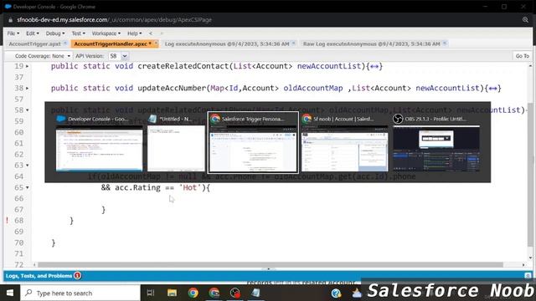Open Task View from taskbar
This screenshot has width=536, height=301.
tap(151, 293)
